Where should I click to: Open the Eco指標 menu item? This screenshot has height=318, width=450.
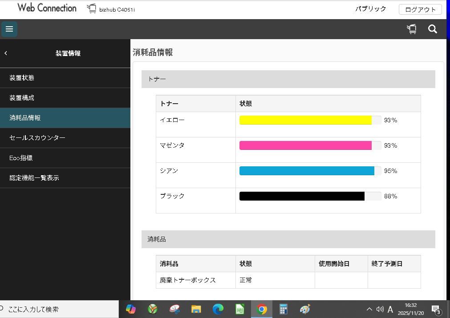click(65, 158)
